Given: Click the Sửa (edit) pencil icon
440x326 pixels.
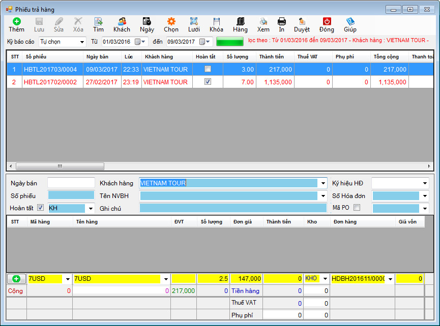Looking at the screenshot, I should coord(58,21).
